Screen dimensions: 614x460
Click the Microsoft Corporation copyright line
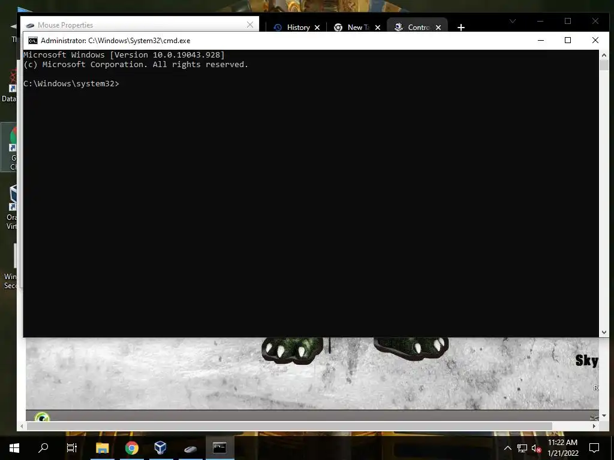(136, 65)
